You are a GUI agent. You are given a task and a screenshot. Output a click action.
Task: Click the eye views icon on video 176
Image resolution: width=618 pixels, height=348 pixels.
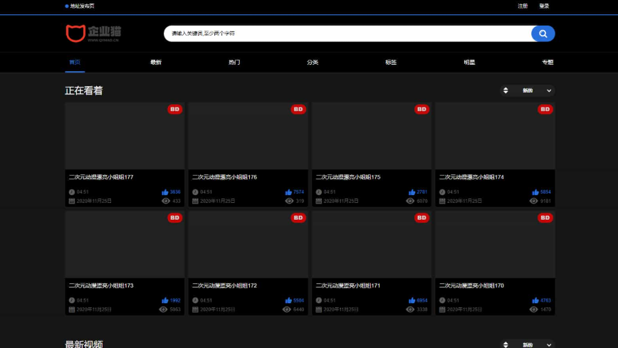pos(289,201)
